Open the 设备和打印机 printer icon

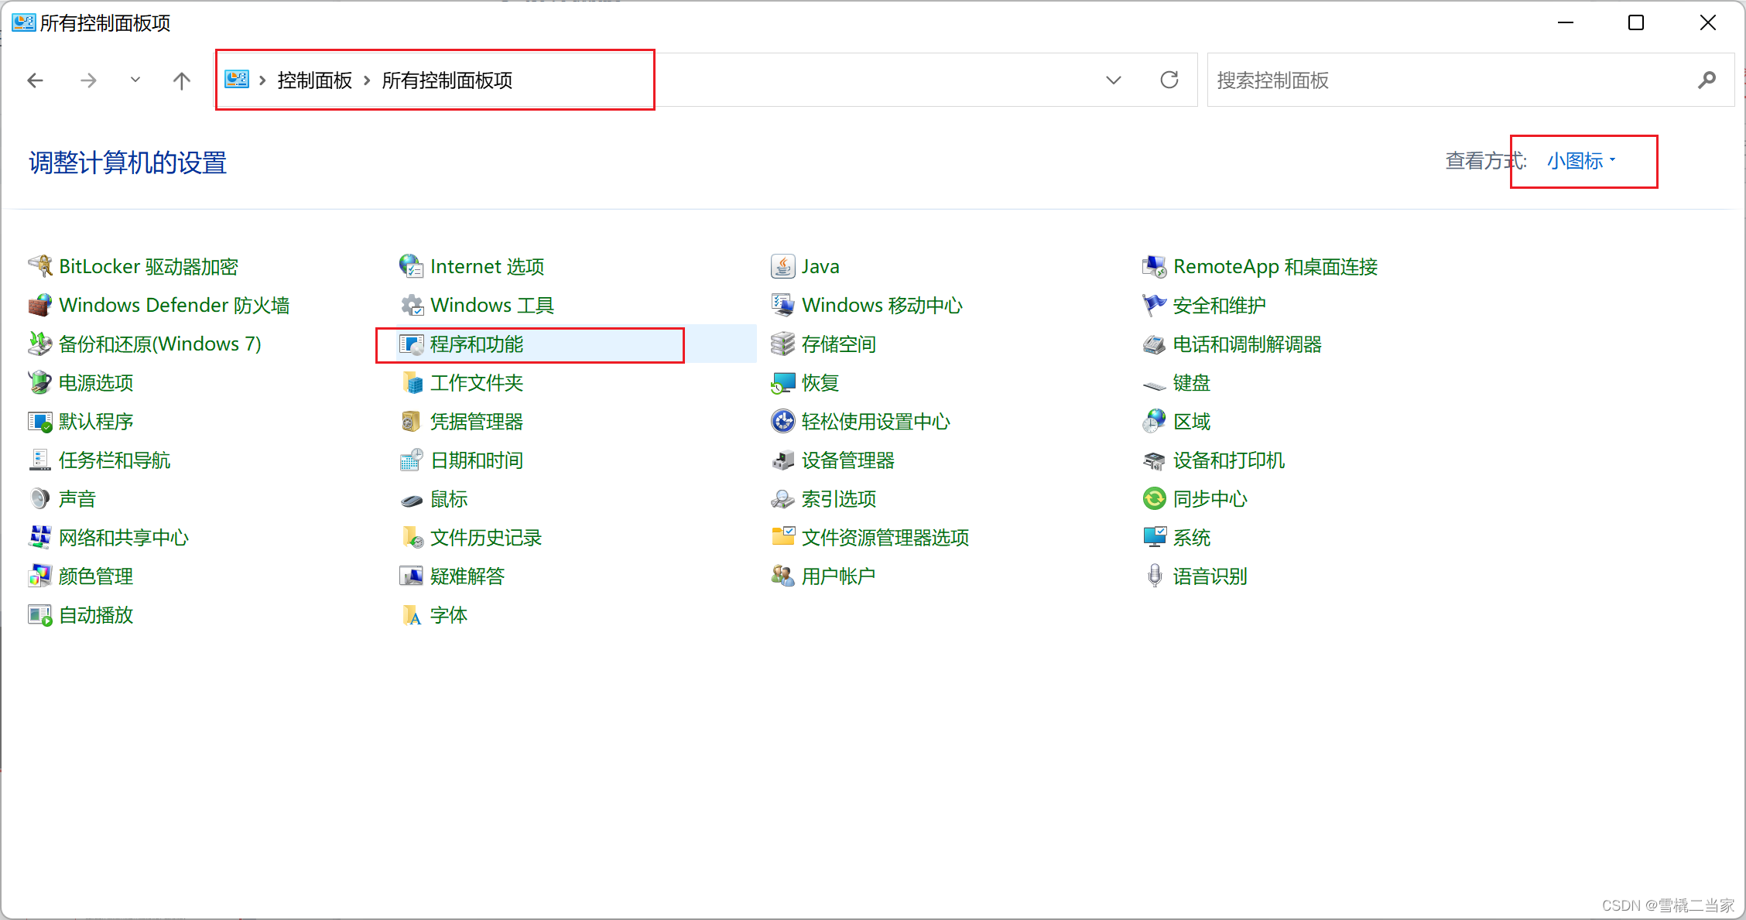tap(1155, 460)
